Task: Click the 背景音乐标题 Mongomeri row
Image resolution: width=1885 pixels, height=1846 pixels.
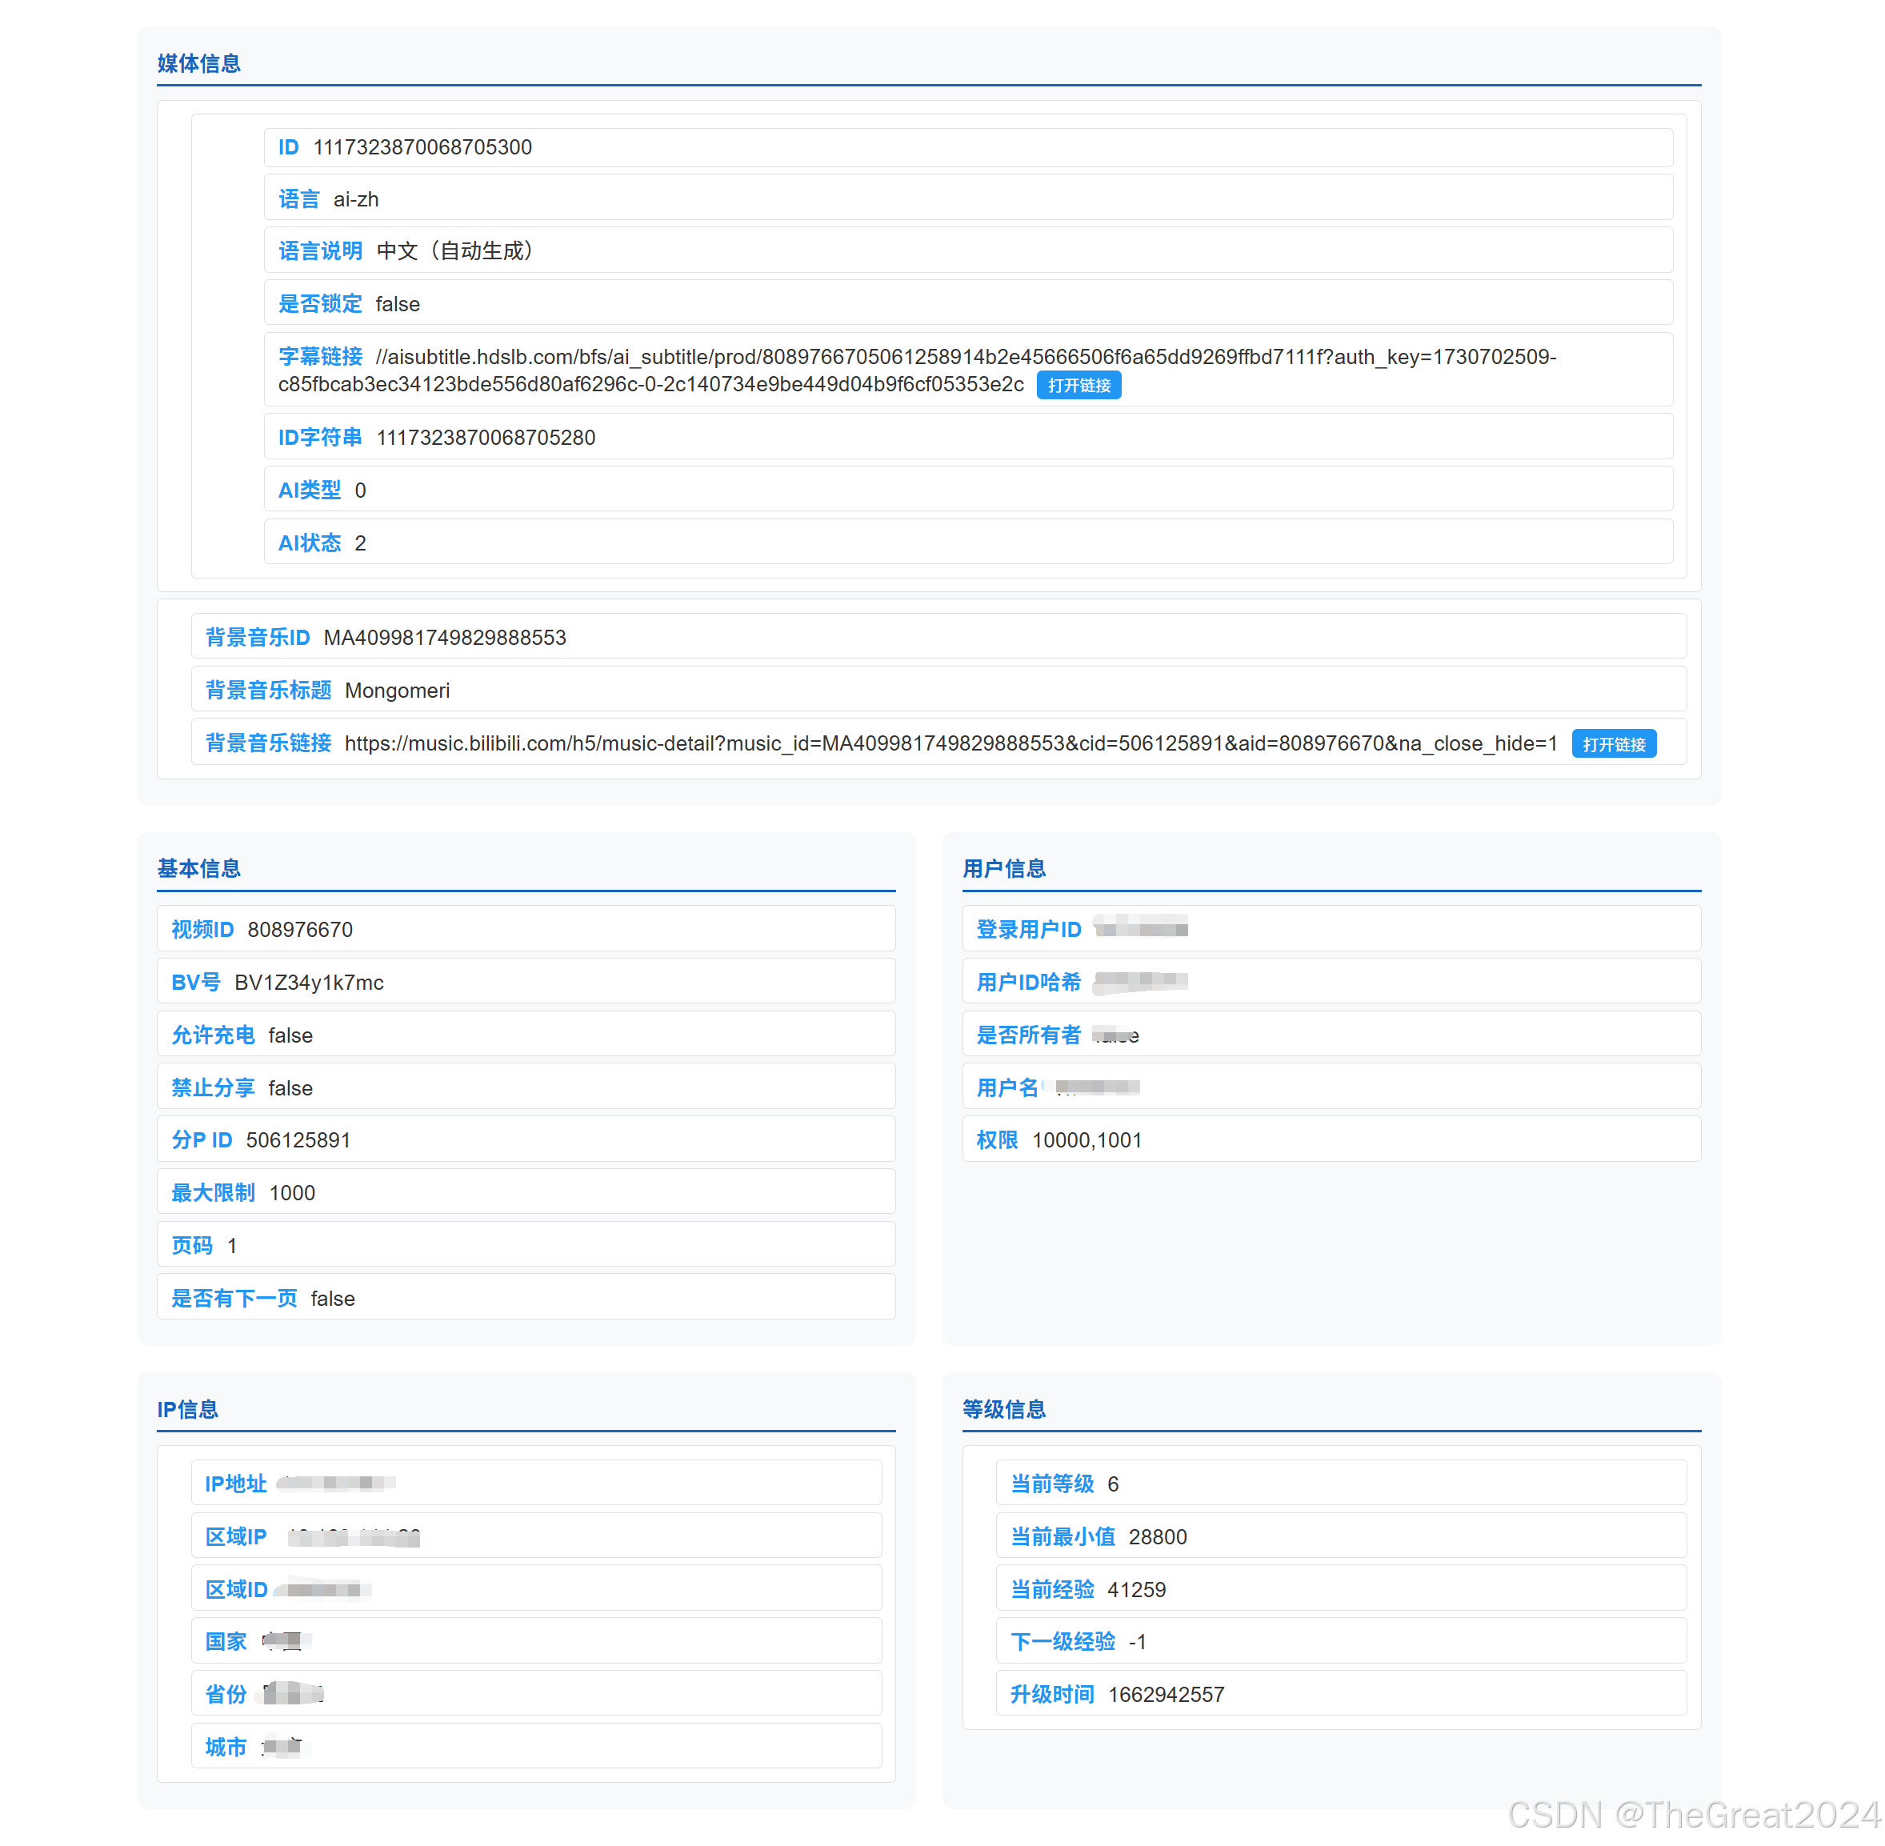Action: tap(397, 691)
